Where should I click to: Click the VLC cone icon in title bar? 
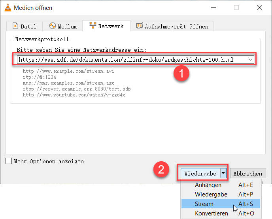[x=8, y=8]
